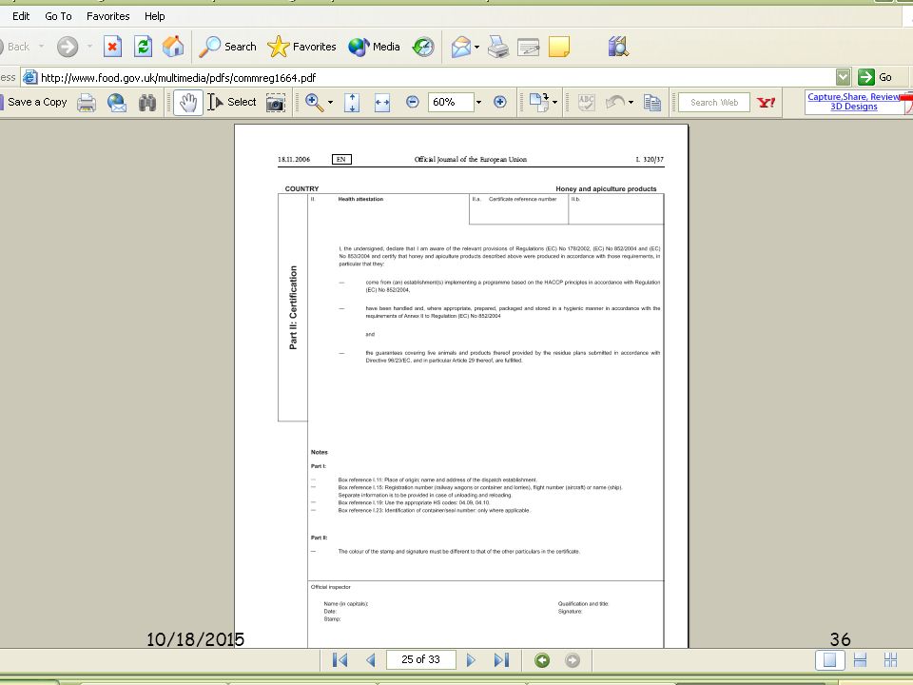
Task: Select the Zoom In magnifier tool
Action: coord(314,103)
